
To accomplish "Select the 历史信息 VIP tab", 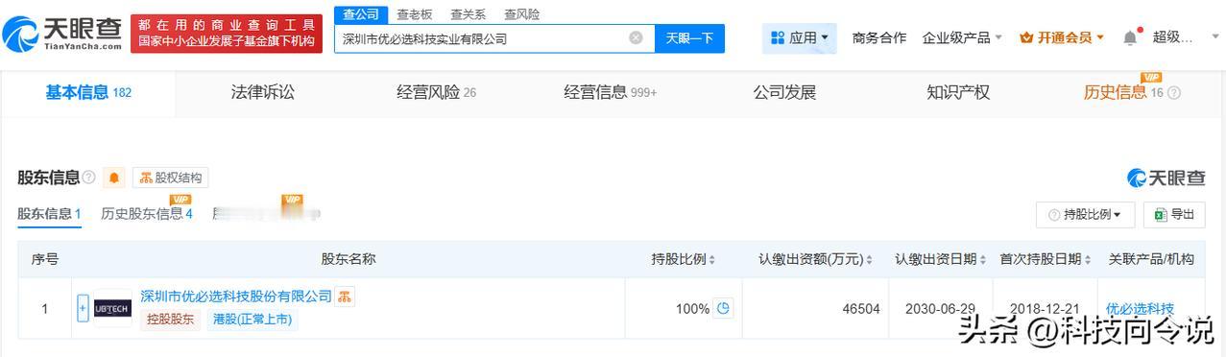I will point(1123,92).
